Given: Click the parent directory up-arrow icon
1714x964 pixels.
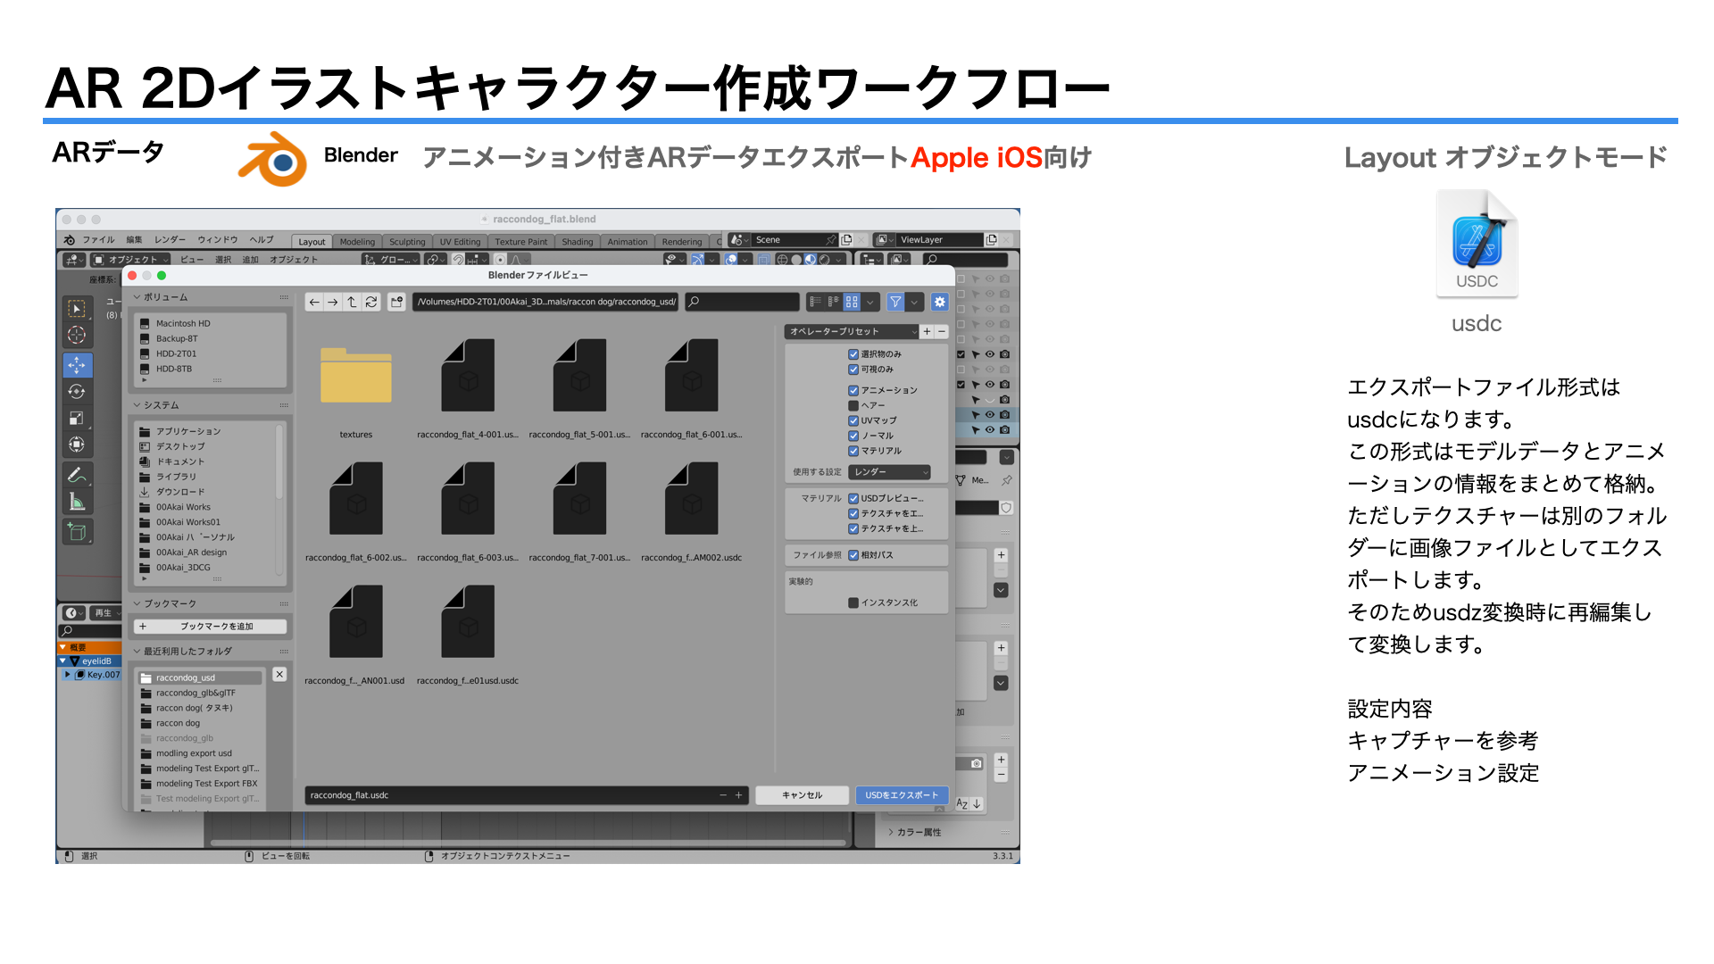Looking at the screenshot, I should pyautogui.click(x=352, y=302).
